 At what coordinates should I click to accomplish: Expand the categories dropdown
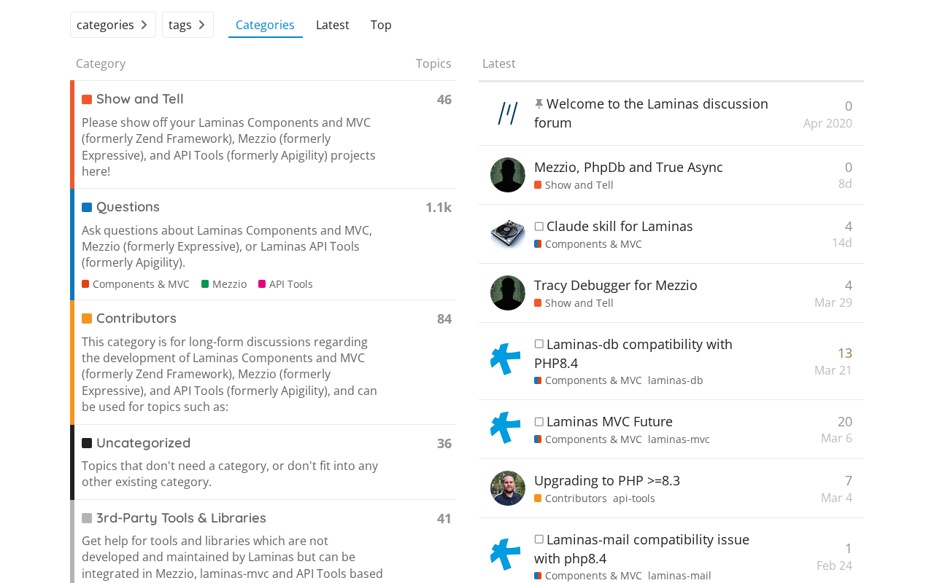pos(113,25)
